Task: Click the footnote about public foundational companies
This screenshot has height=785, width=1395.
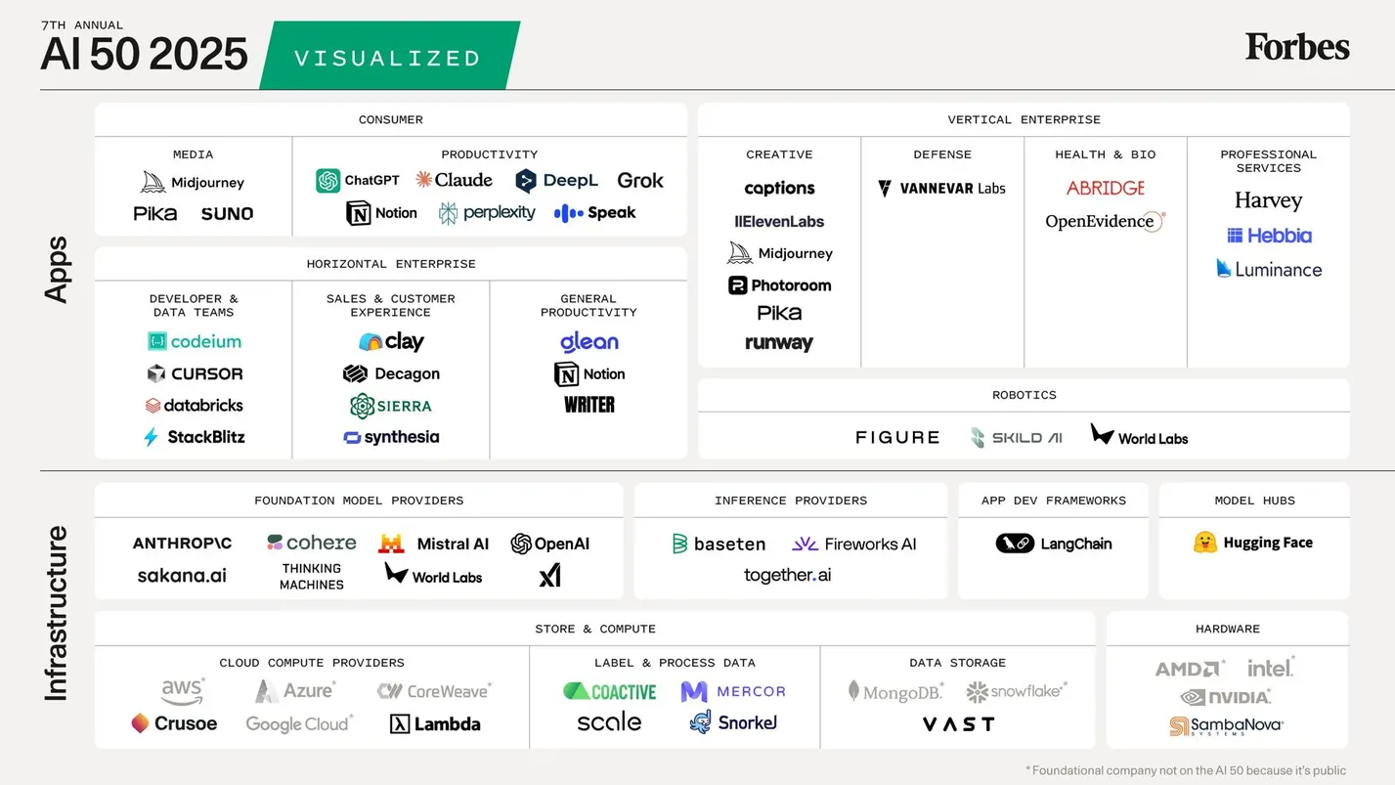Action: [1186, 770]
